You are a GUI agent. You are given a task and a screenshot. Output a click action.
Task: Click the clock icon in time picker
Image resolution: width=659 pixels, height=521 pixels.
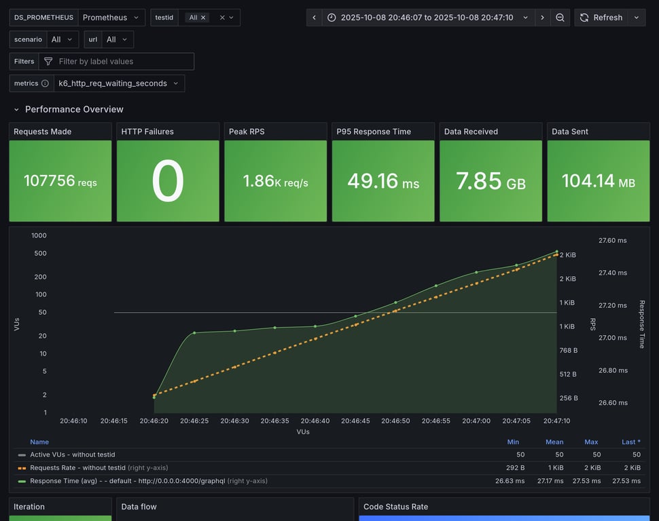tap(332, 18)
